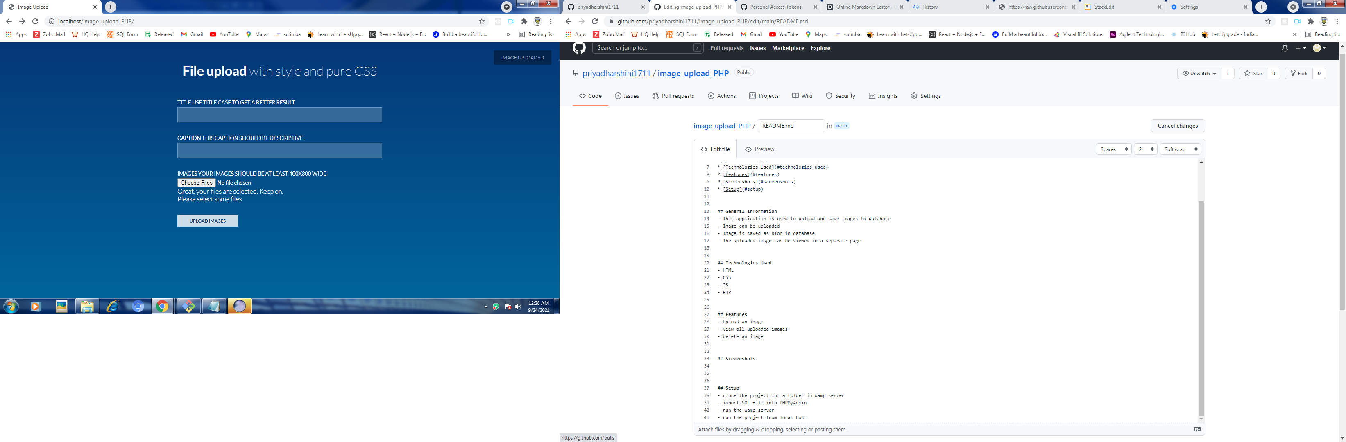Open the Spaces indent mode dropdown
This screenshot has width=1346, height=442.
[1113, 149]
